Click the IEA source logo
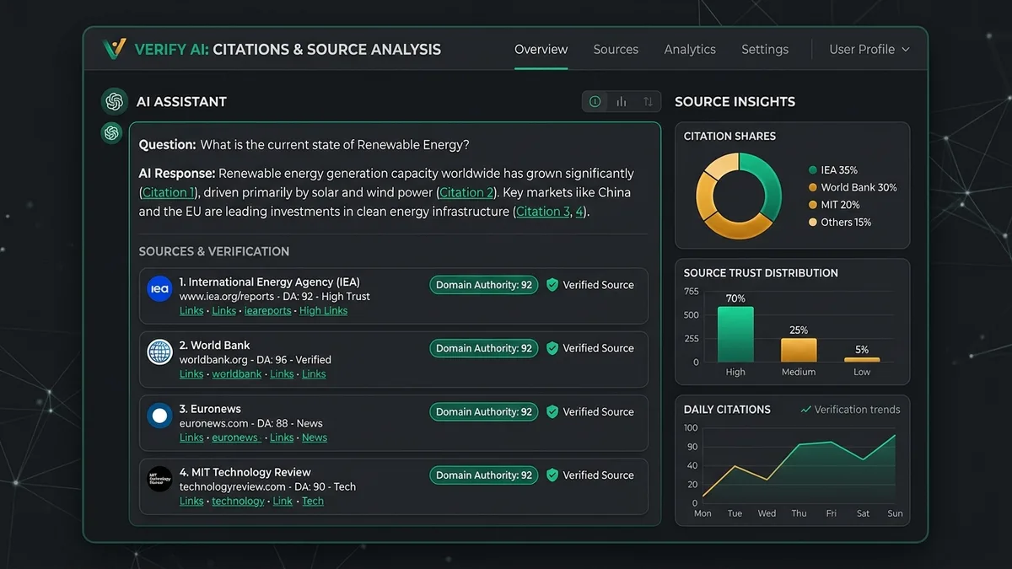 159,289
